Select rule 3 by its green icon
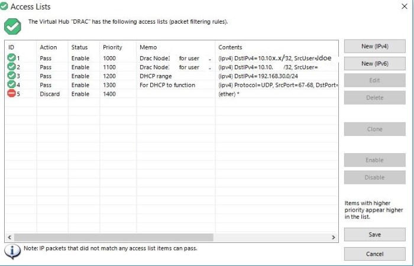414x266 pixels. 11,76
